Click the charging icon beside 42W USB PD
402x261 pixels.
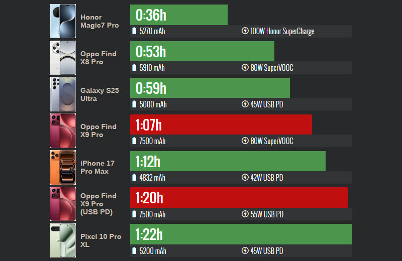coord(245,178)
